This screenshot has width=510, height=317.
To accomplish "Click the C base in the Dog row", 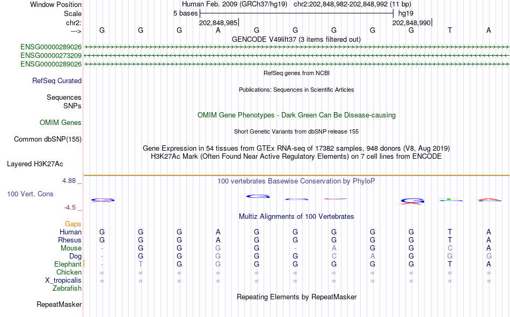I will pyautogui.click(x=334, y=256).
